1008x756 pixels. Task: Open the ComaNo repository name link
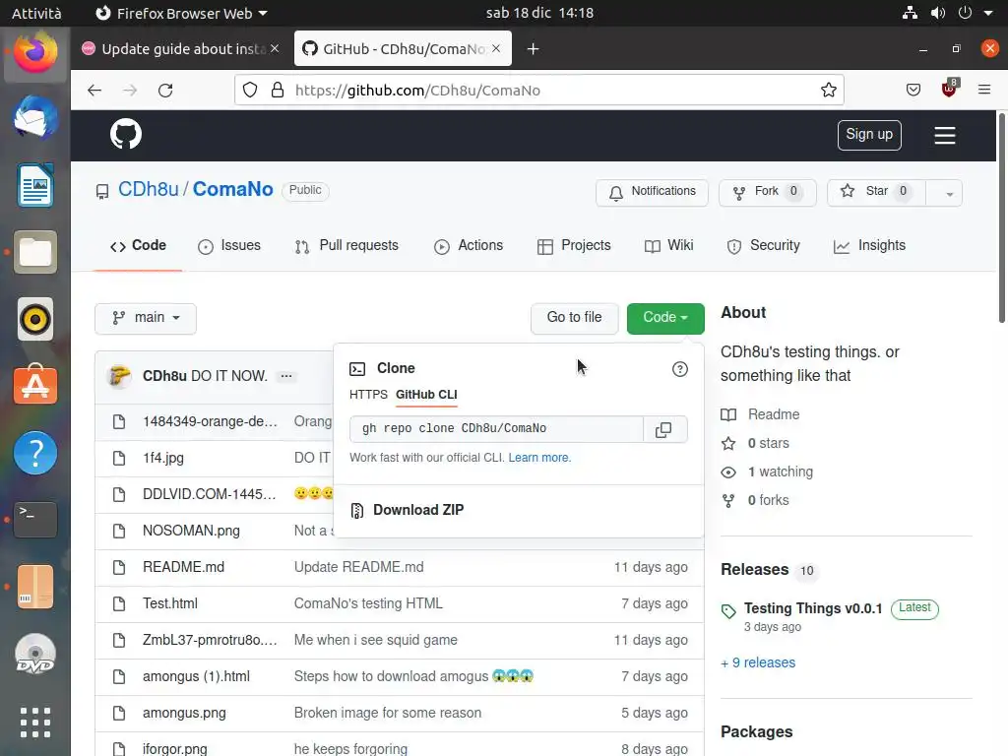232,189
